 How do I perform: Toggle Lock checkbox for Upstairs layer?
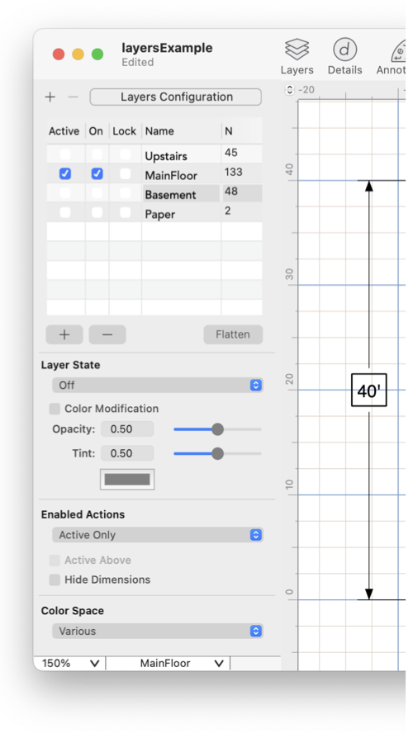pos(126,154)
